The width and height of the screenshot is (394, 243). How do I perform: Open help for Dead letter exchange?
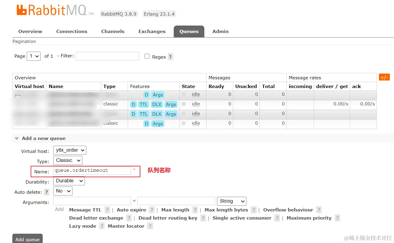129,218
